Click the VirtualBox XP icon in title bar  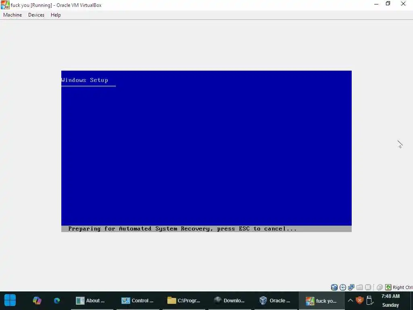click(5, 5)
